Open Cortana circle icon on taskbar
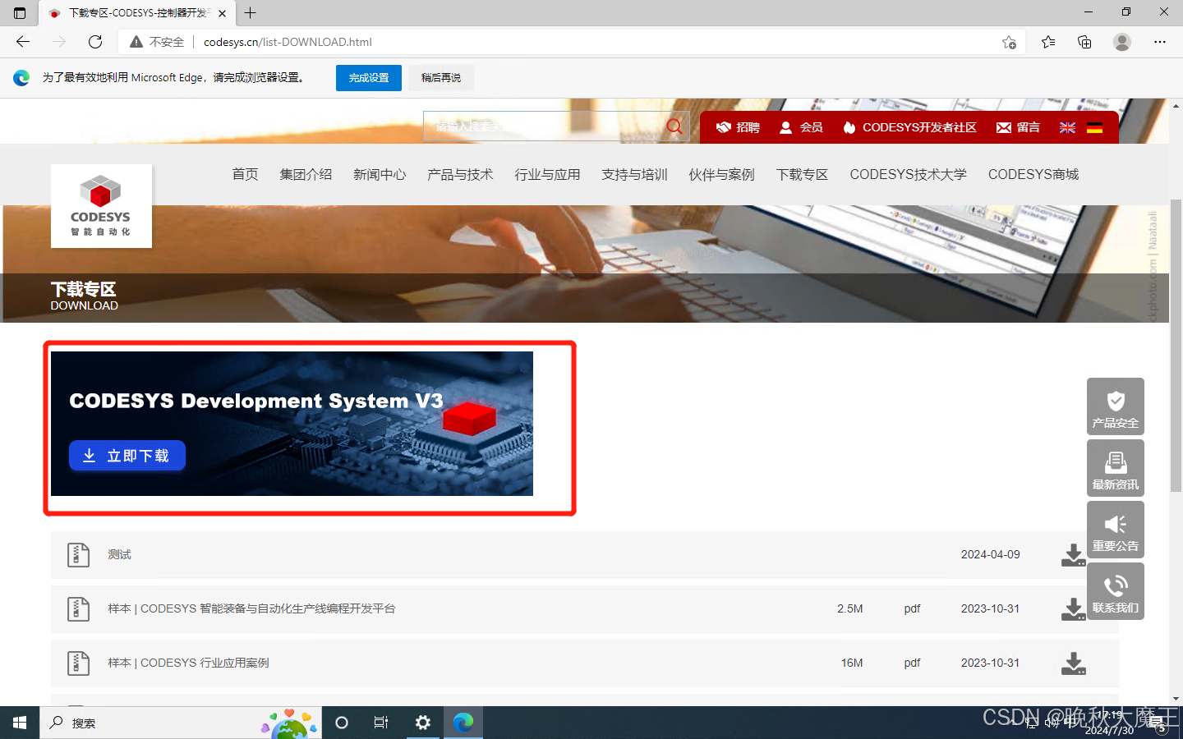The image size is (1183, 739). pyautogui.click(x=342, y=723)
